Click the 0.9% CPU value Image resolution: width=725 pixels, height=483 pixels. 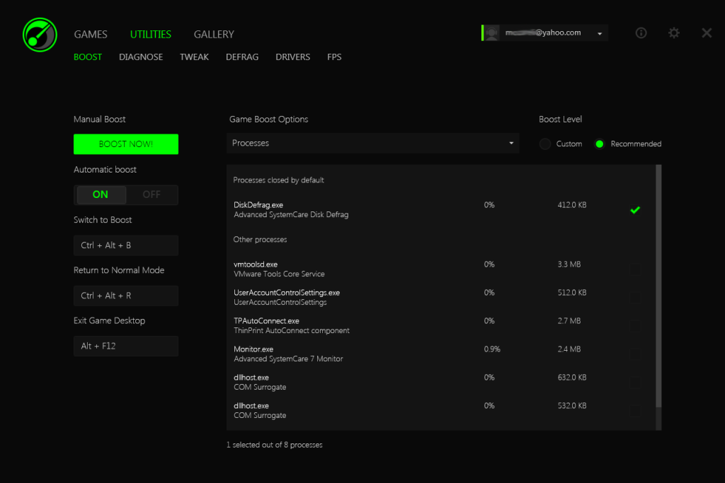coord(492,349)
